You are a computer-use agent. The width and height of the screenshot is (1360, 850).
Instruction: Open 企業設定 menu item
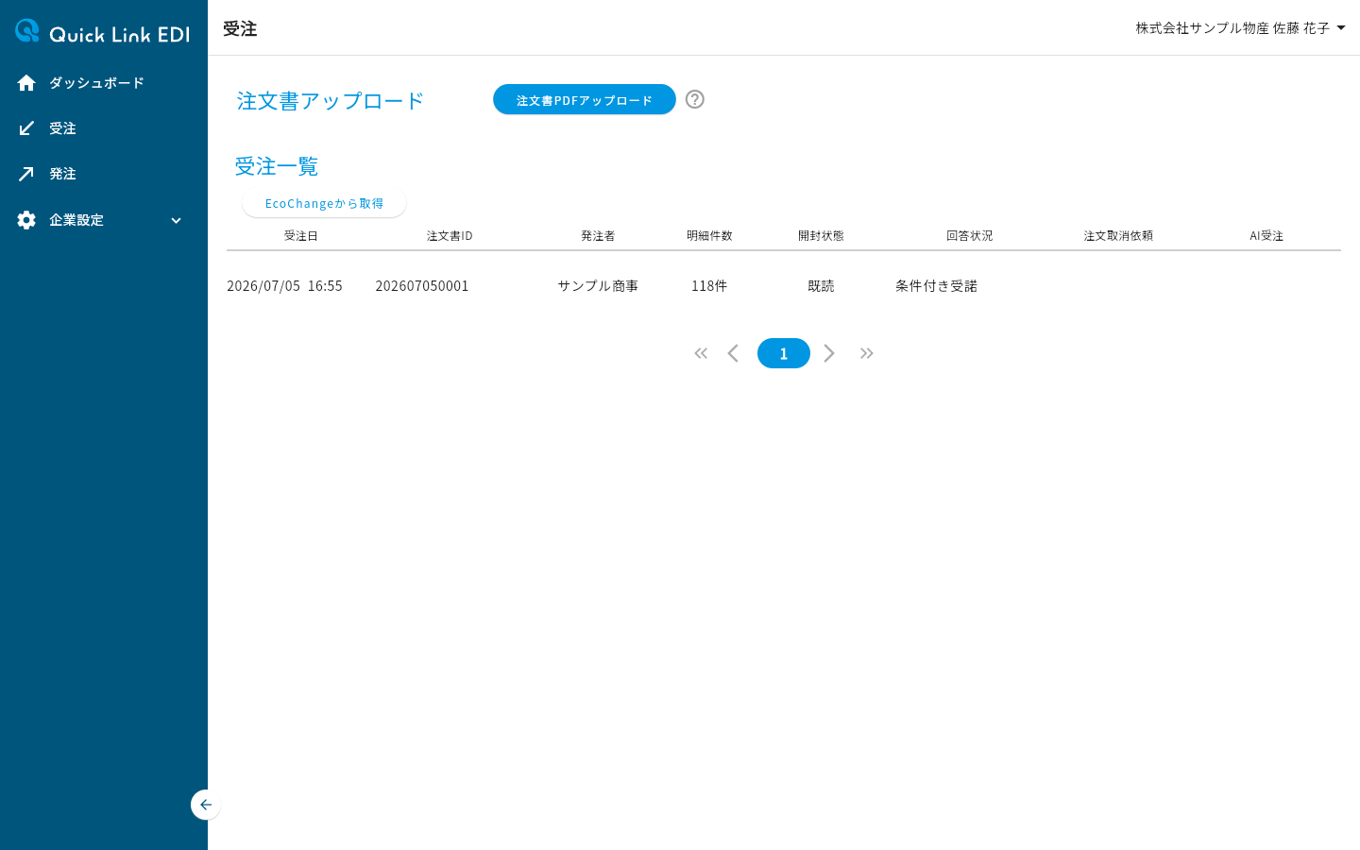76,220
